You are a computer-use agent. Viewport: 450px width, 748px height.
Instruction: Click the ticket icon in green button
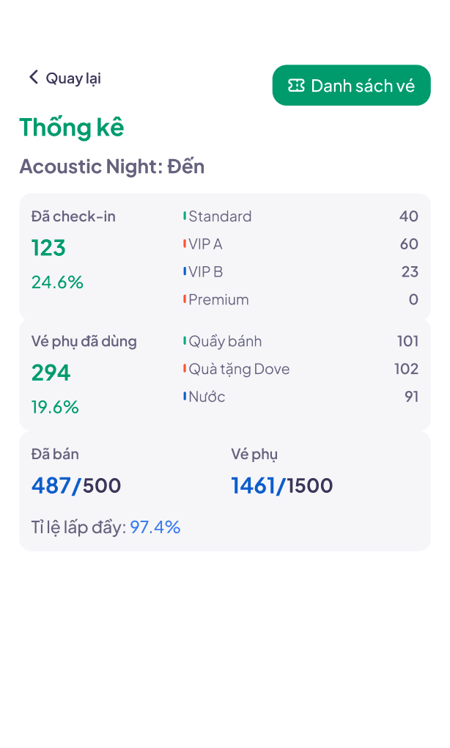(x=296, y=86)
